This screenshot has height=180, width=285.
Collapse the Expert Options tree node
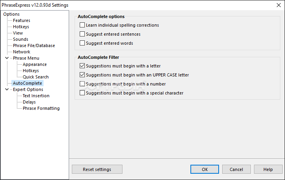(7, 89)
